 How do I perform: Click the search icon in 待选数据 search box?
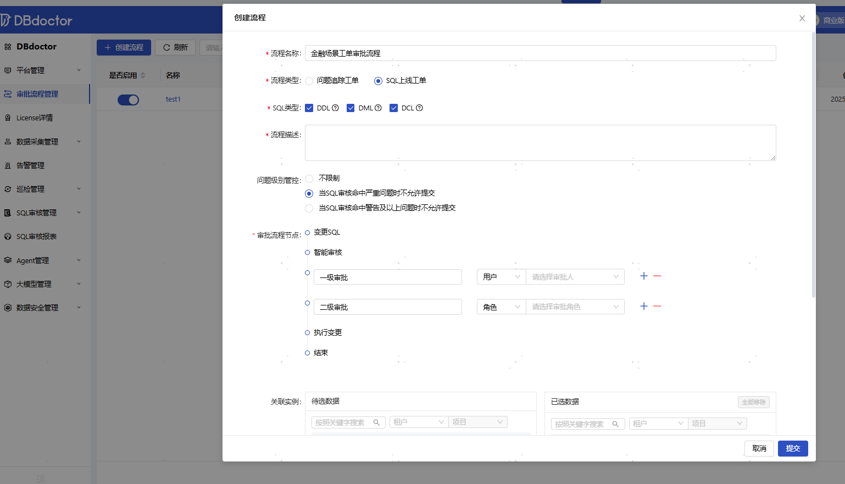click(376, 422)
